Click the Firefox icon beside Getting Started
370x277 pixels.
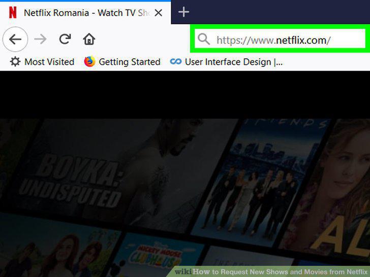(x=89, y=62)
